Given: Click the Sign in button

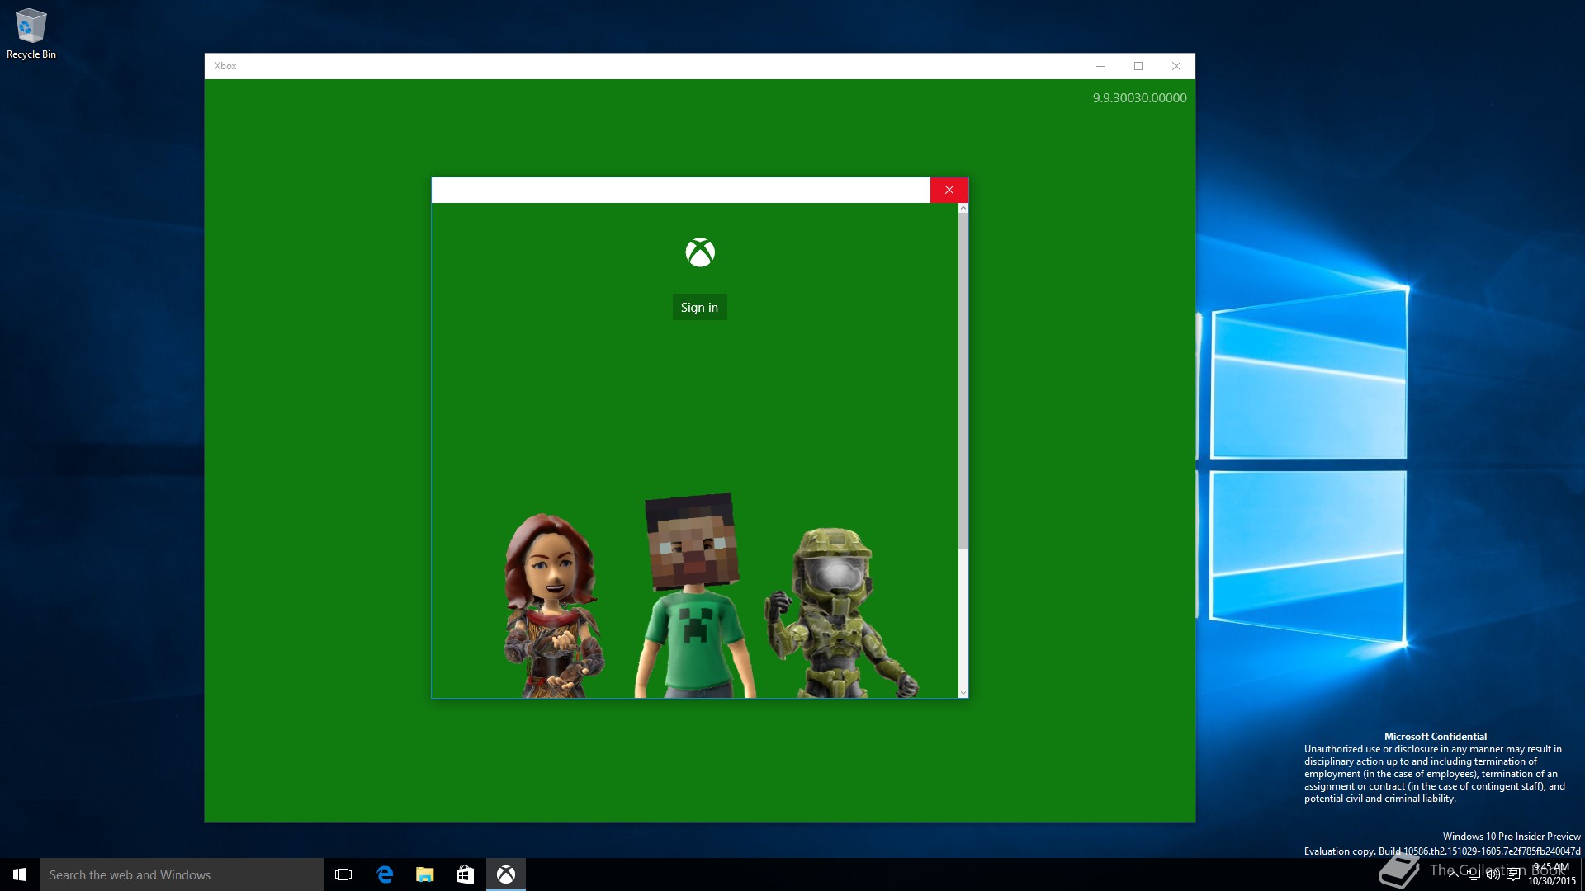Looking at the screenshot, I should (699, 307).
